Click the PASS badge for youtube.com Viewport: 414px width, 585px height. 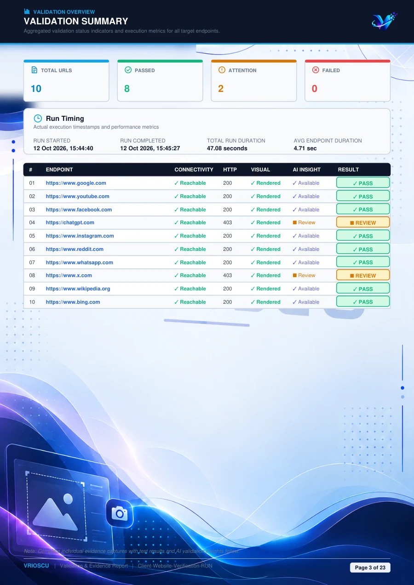tap(363, 196)
